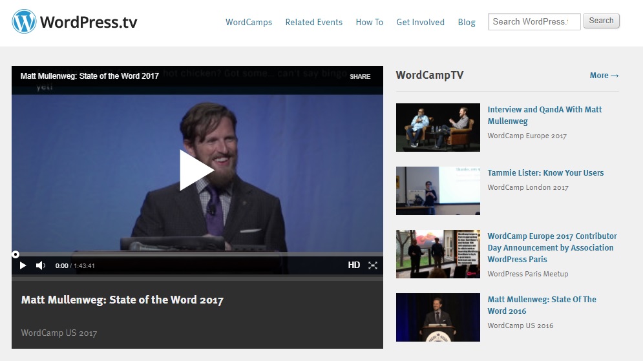This screenshot has height=361, width=643.
Task: Open the WordCamps menu
Action: coord(249,22)
